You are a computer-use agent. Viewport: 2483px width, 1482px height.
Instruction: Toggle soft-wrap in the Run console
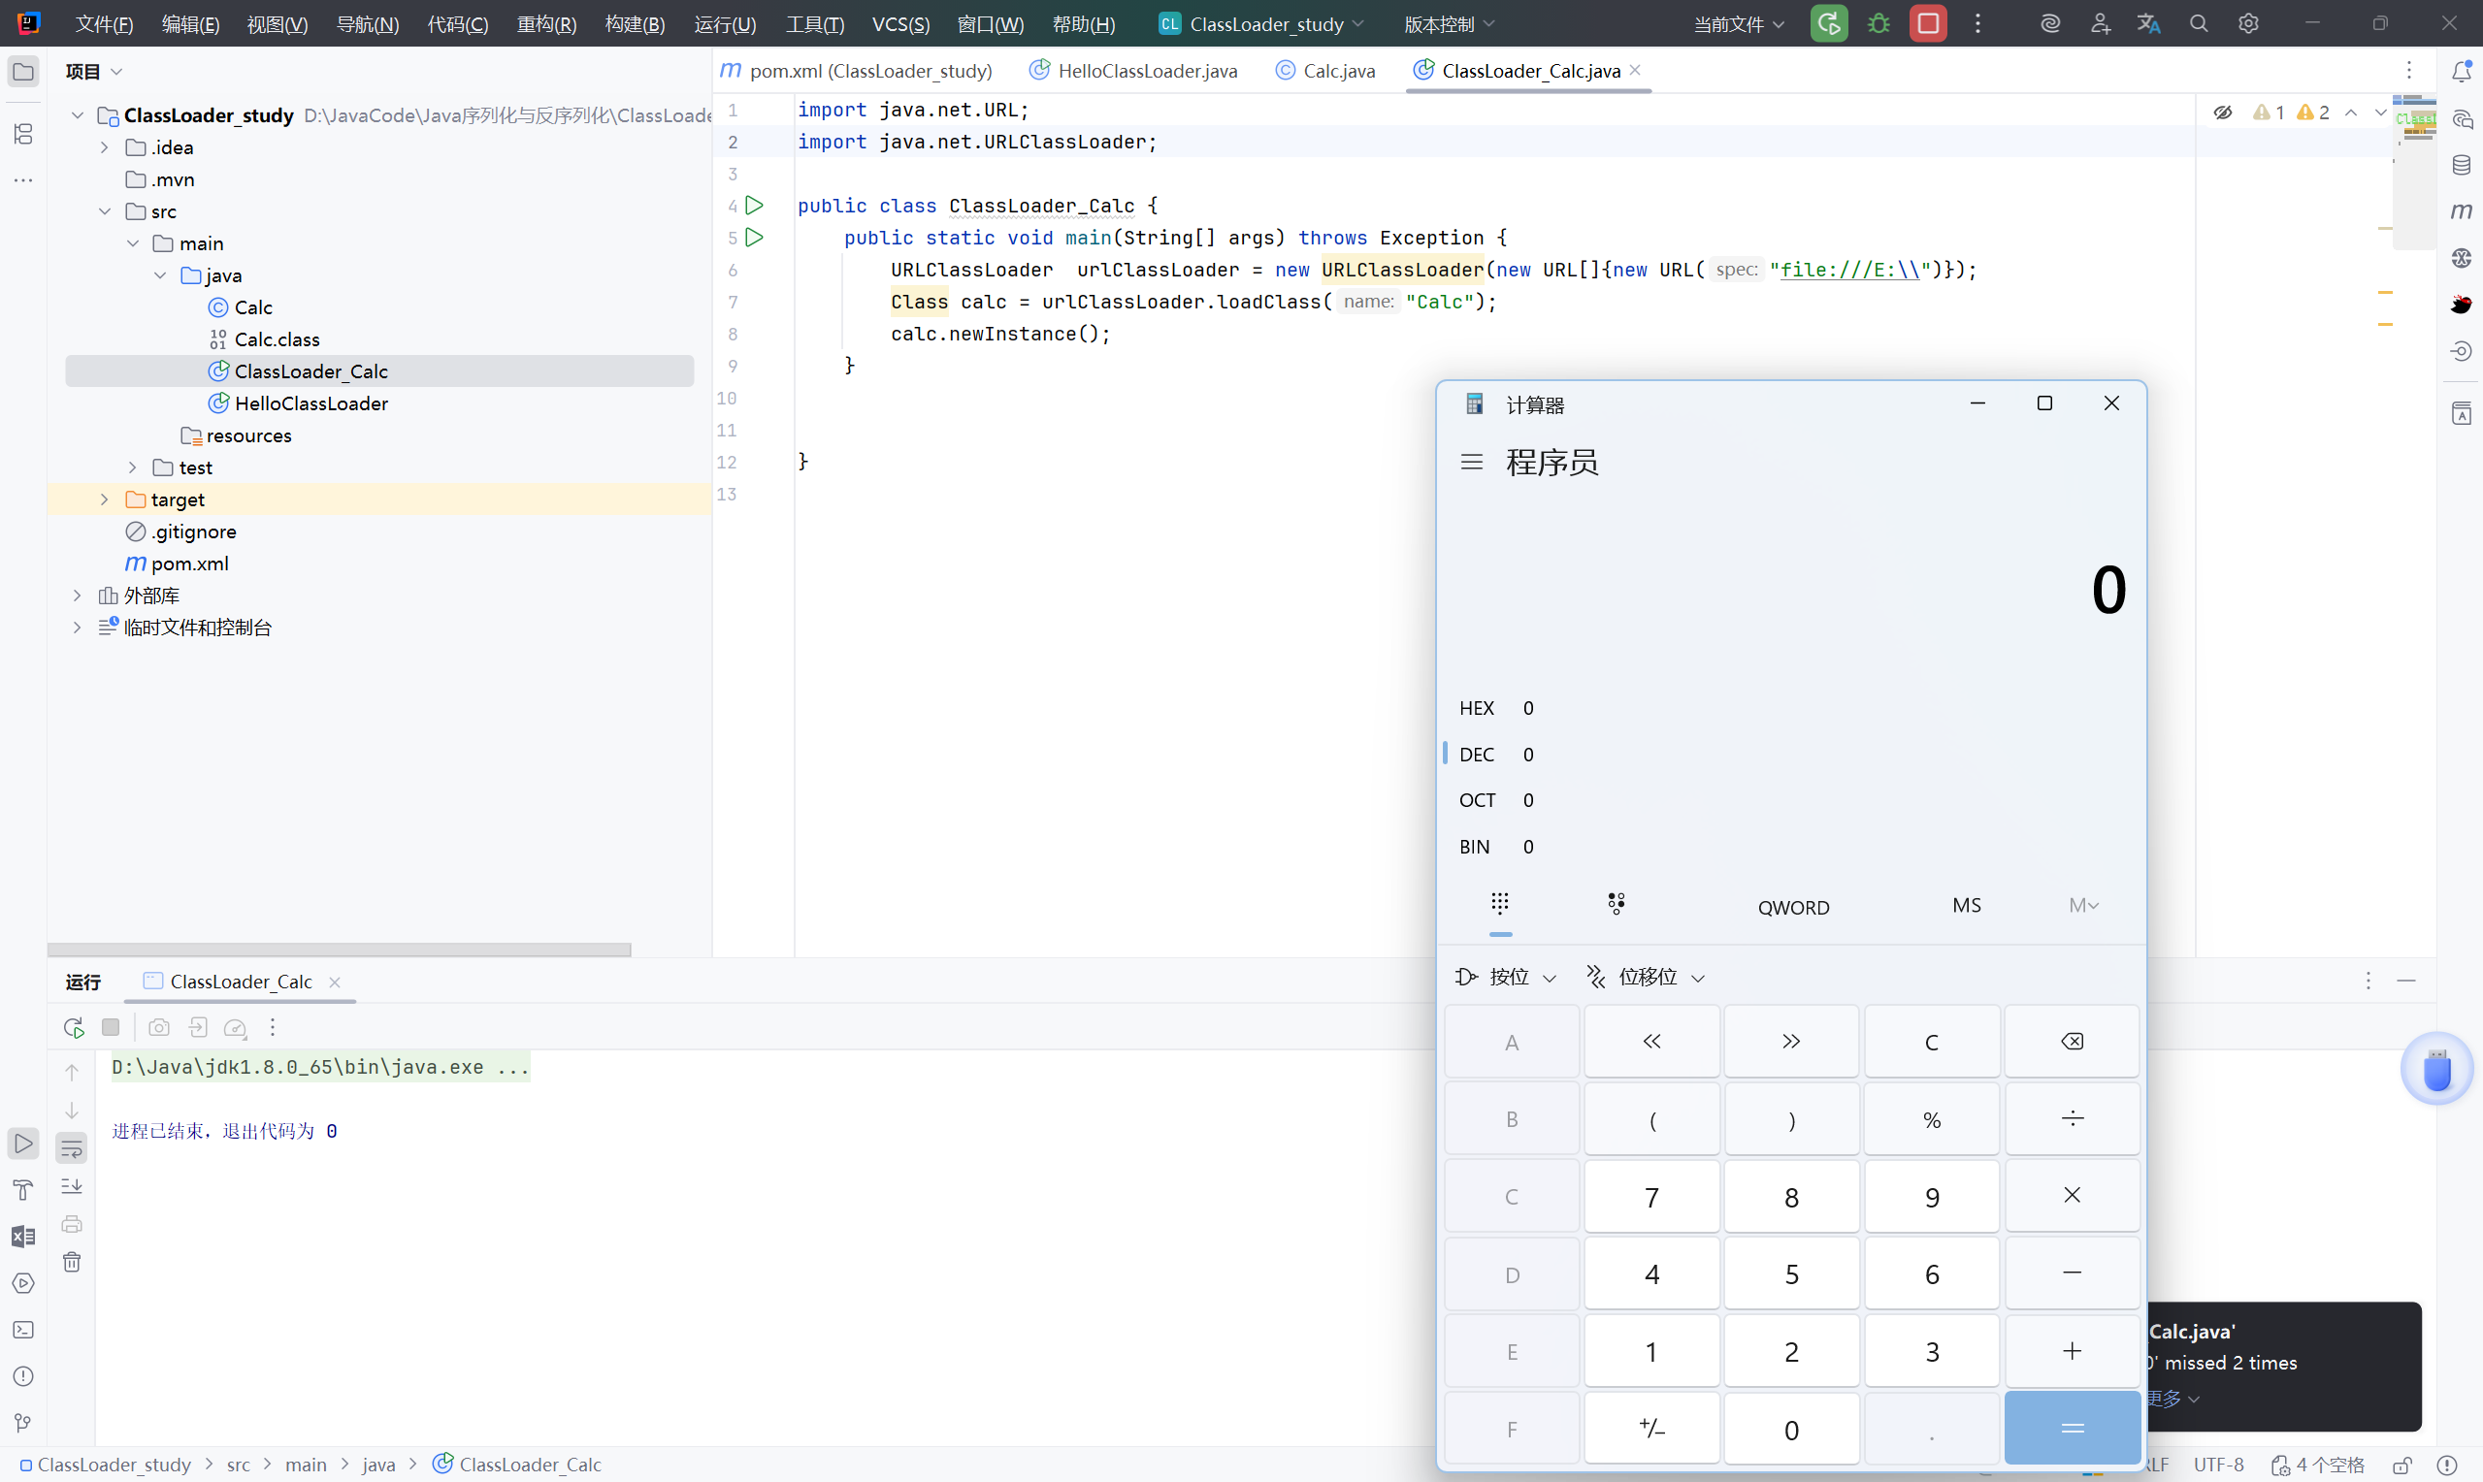72,1148
